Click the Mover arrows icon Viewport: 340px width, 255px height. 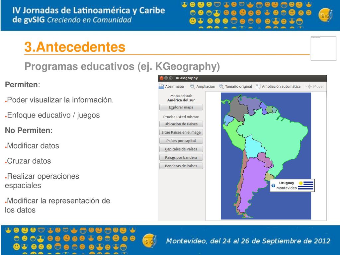pos(309,86)
